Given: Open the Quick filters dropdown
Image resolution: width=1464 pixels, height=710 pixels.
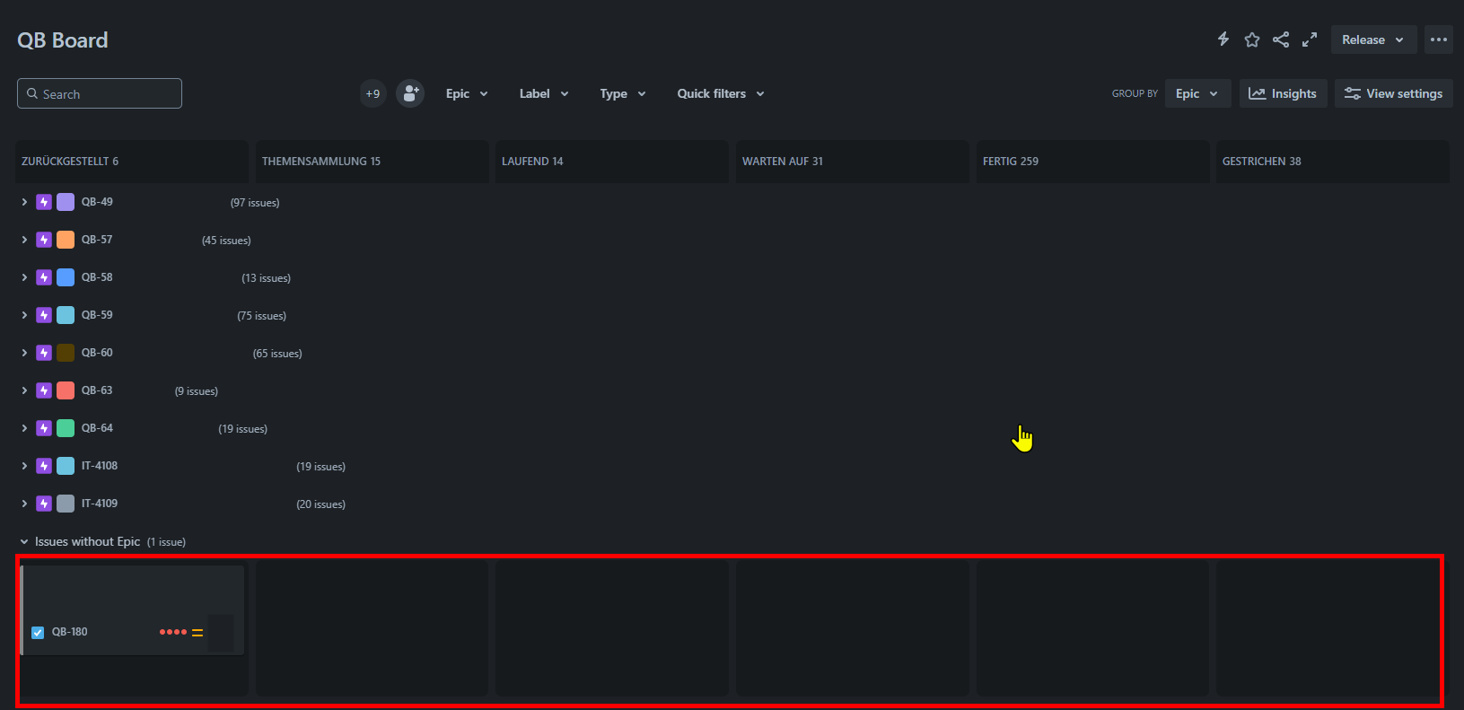Looking at the screenshot, I should coord(721,93).
